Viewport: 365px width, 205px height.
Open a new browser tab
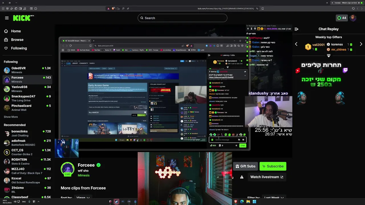327,3
